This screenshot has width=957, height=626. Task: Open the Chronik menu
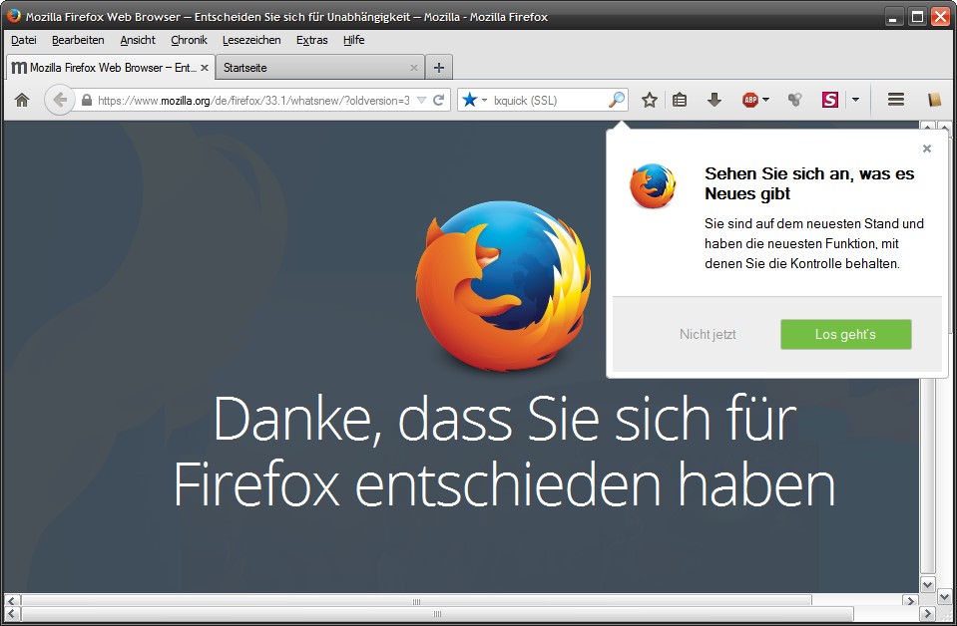point(190,40)
